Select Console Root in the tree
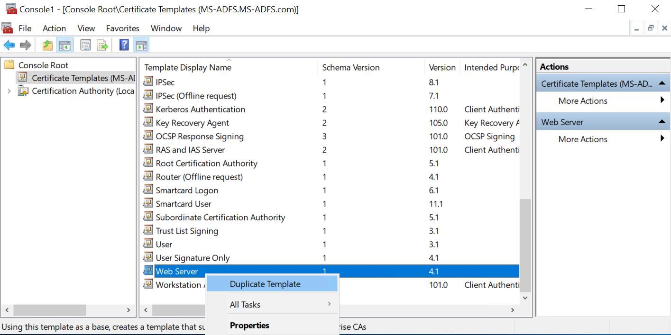The image size is (671, 335). tap(43, 65)
